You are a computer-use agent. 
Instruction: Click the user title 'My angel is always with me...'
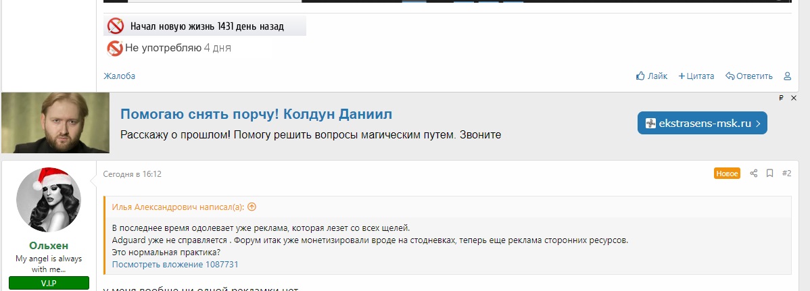point(49,263)
